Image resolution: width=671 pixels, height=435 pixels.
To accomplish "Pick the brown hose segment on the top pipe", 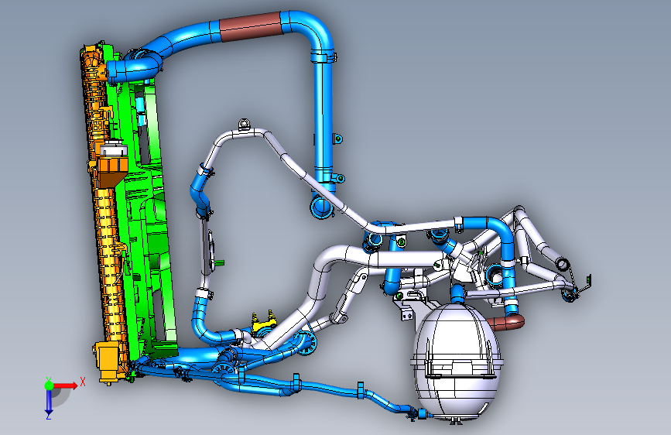I will [x=251, y=26].
